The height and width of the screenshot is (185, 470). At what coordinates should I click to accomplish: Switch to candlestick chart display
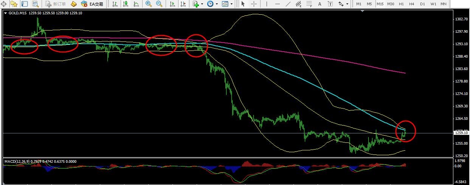[125, 4]
